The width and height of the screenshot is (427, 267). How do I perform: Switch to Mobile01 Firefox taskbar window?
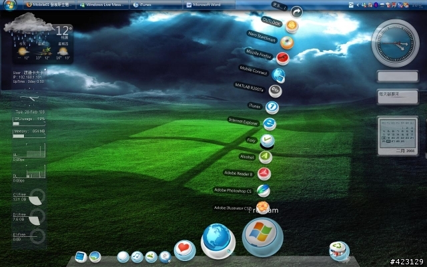(x=49, y=5)
